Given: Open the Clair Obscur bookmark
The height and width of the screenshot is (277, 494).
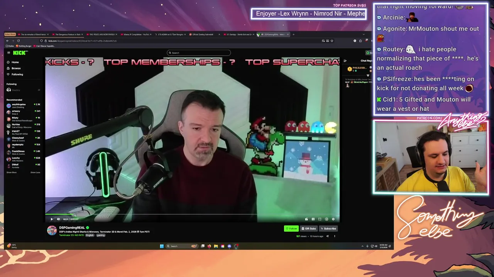Looking at the screenshot, I should coord(45,46).
